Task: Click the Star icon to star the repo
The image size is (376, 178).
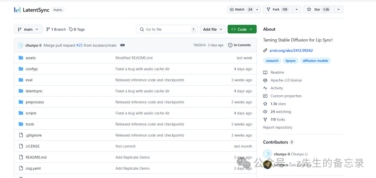Action: pos(309,9)
